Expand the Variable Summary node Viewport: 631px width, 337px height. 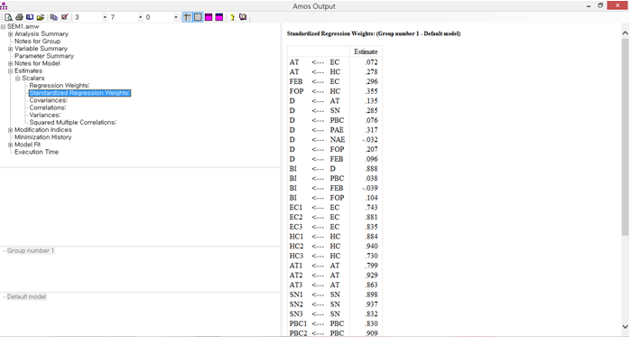pos(11,49)
